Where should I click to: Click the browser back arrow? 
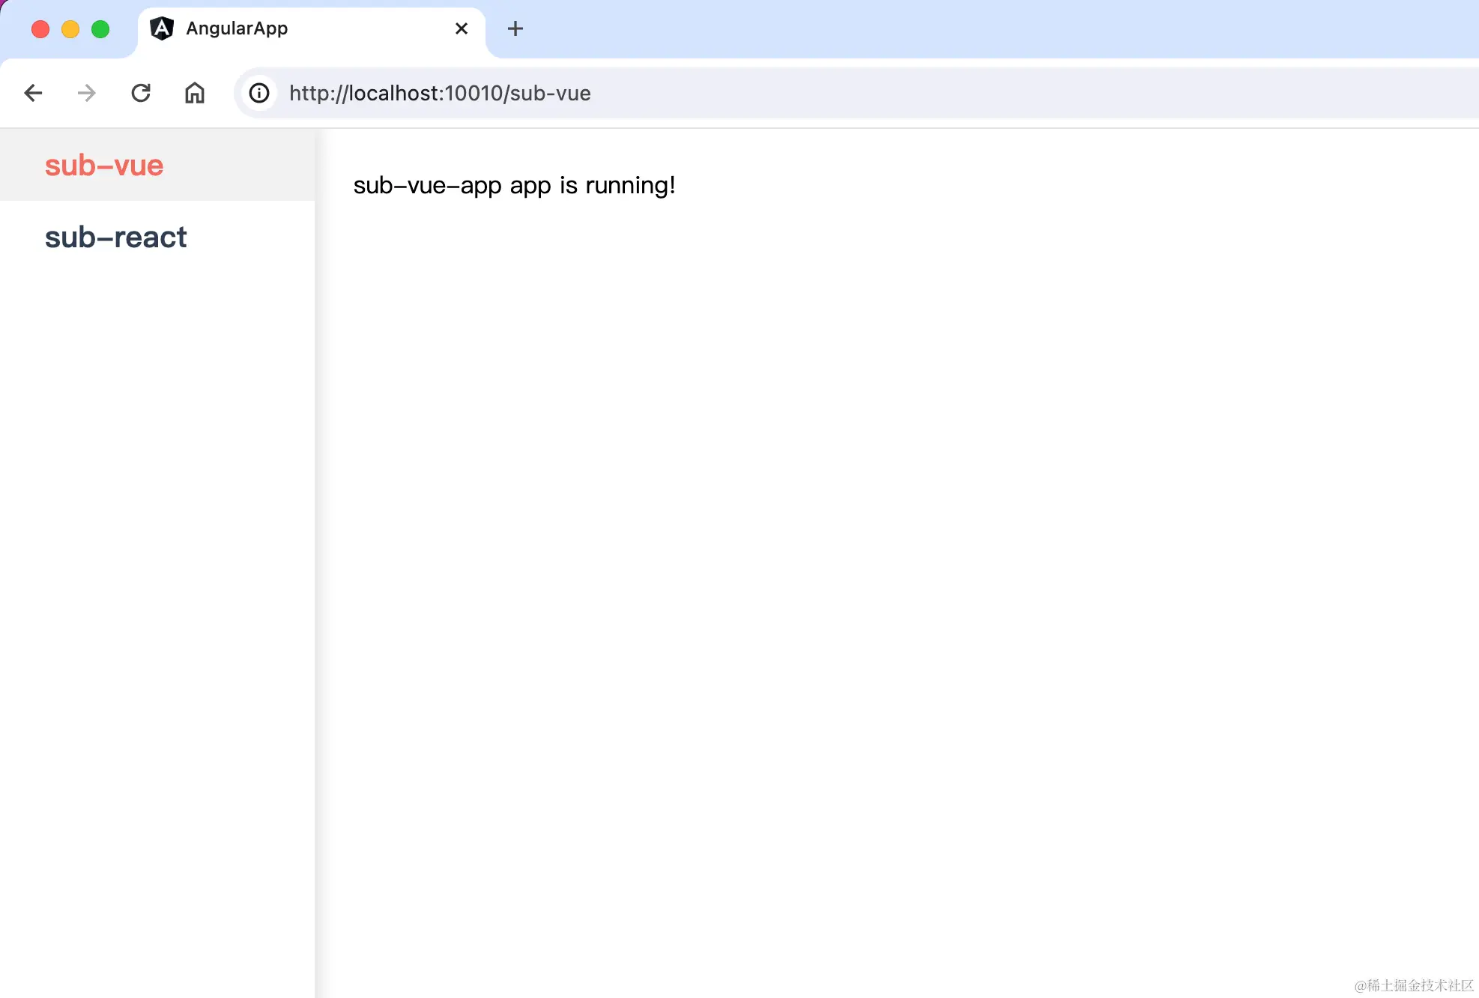[x=33, y=93]
